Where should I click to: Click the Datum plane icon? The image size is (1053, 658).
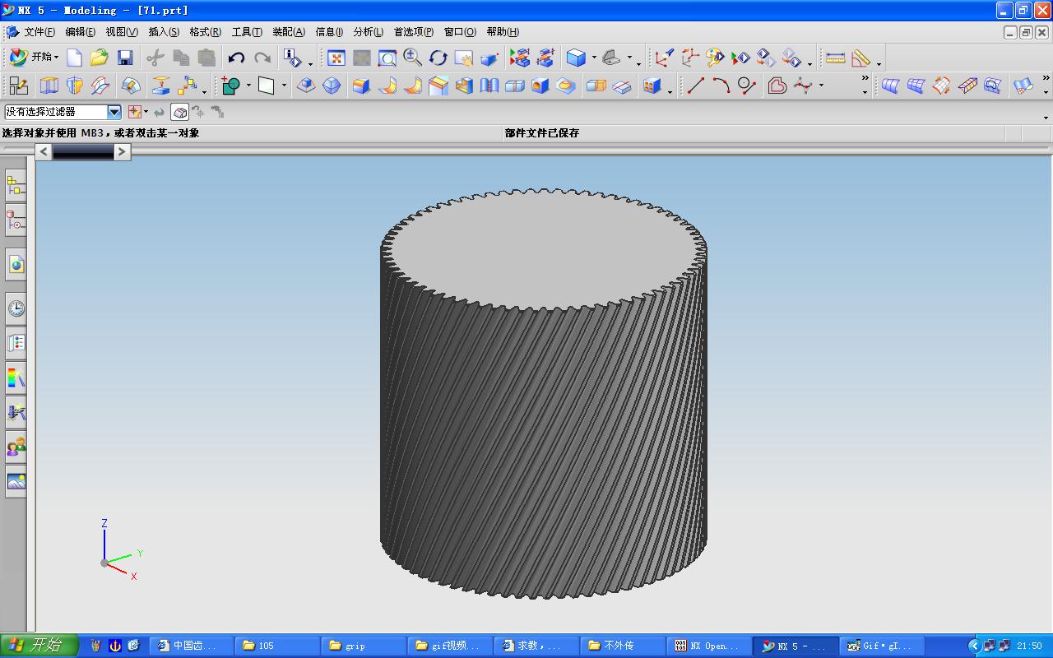pos(266,85)
